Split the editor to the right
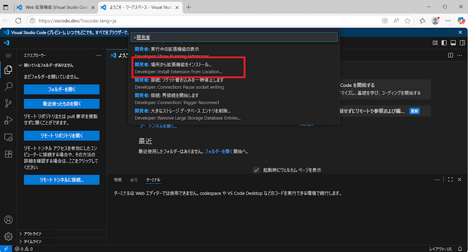This screenshot has width=468, height=252. click(x=450, y=56)
